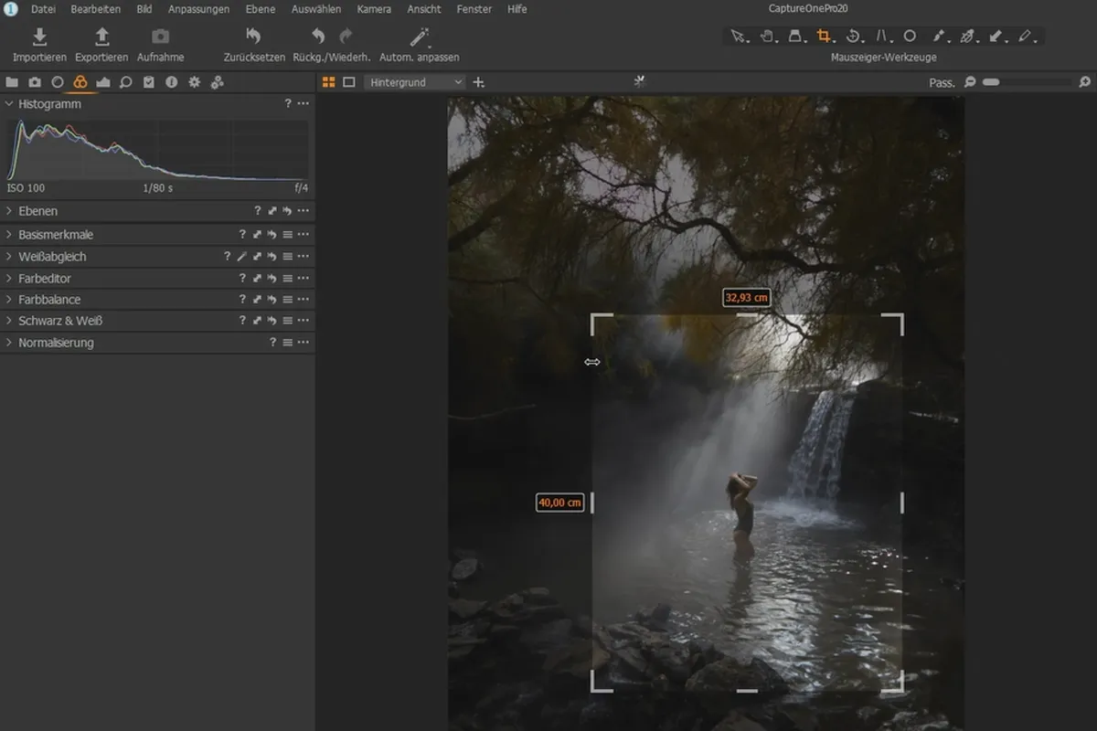Open the Metadata info tool tab

click(172, 82)
